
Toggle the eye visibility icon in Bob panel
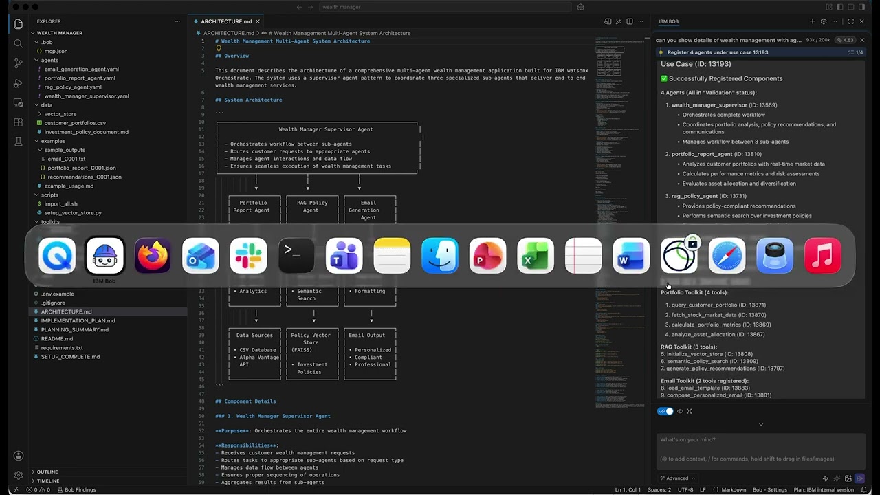pos(680,411)
